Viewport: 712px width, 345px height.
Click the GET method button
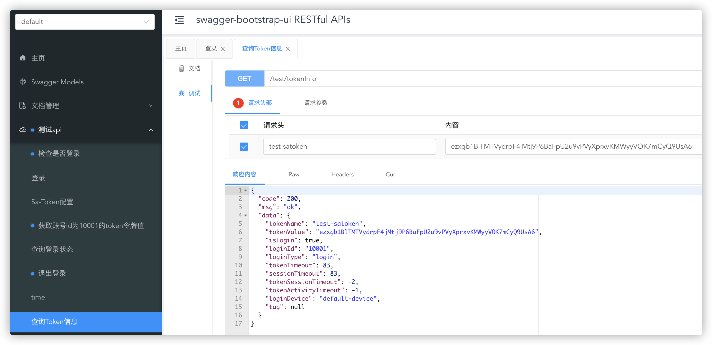pyautogui.click(x=244, y=78)
